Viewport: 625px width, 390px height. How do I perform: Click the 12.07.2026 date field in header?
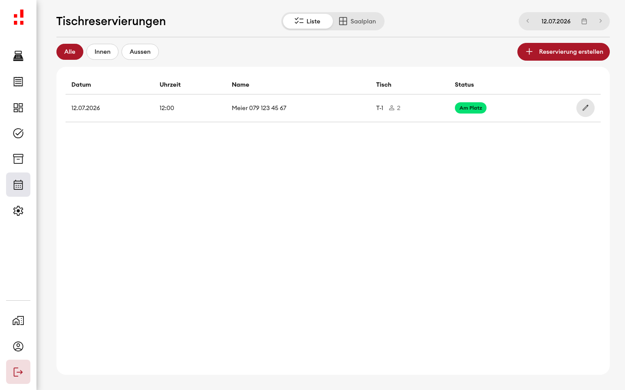pos(556,21)
